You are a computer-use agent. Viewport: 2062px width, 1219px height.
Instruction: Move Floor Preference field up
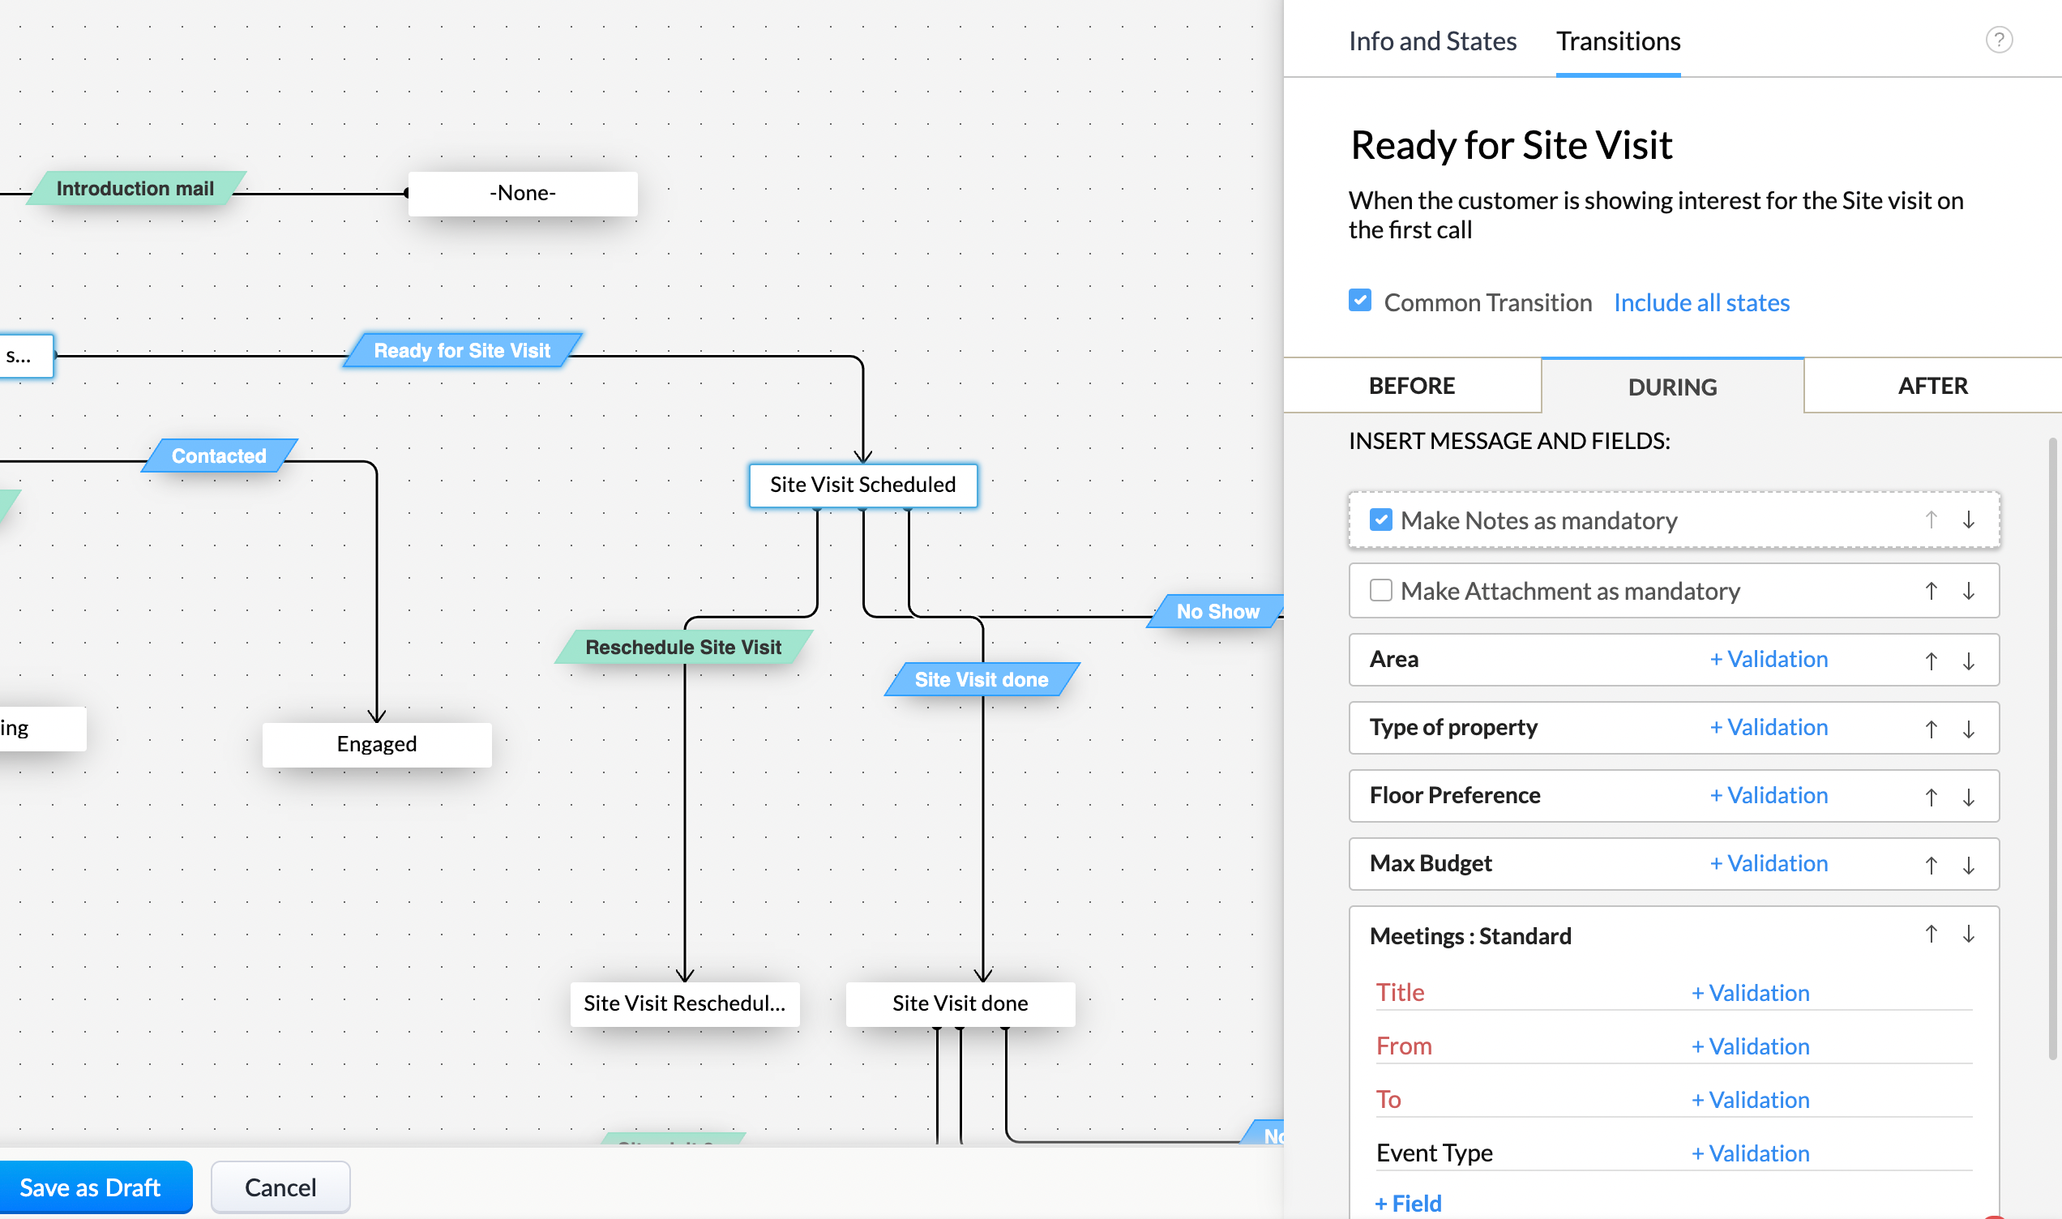1931,797
